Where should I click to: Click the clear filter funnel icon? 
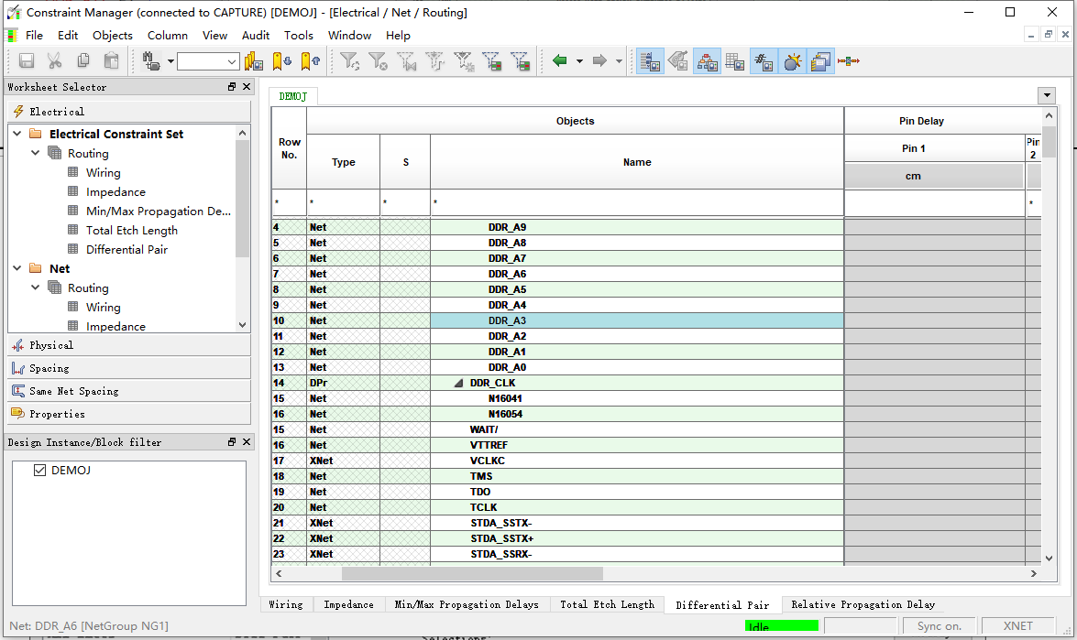tap(378, 61)
